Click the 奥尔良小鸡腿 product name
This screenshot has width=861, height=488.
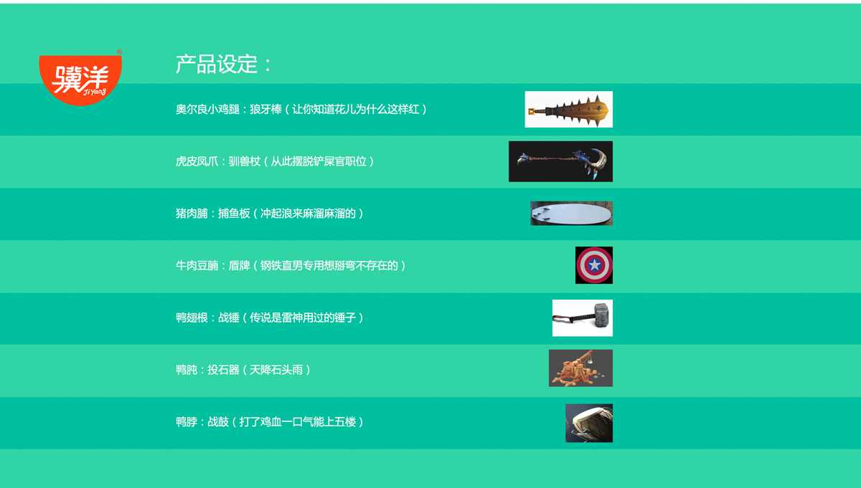click(207, 110)
